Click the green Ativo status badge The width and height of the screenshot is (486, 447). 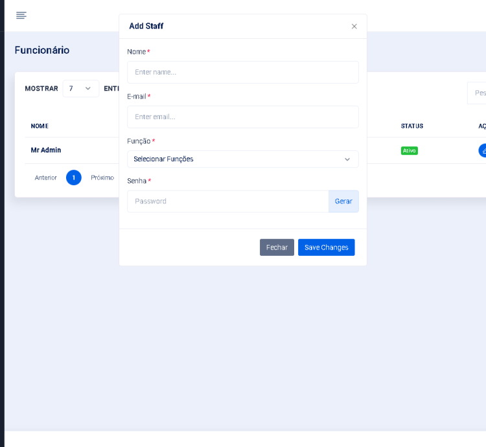point(410,151)
